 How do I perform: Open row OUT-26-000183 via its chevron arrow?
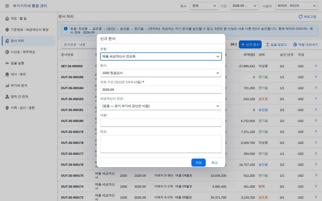(x=316, y=99)
